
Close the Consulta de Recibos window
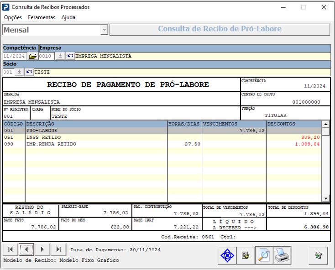(x=324, y=7)
